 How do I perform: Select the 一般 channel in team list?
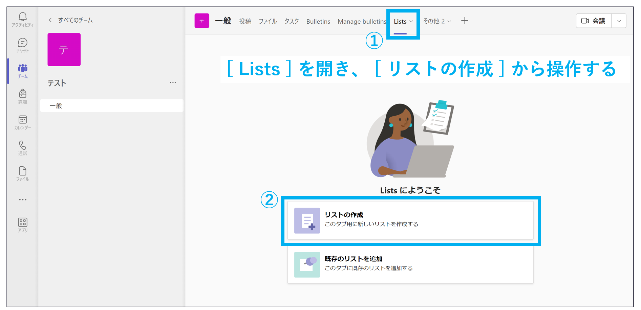[x=112, y=105]
